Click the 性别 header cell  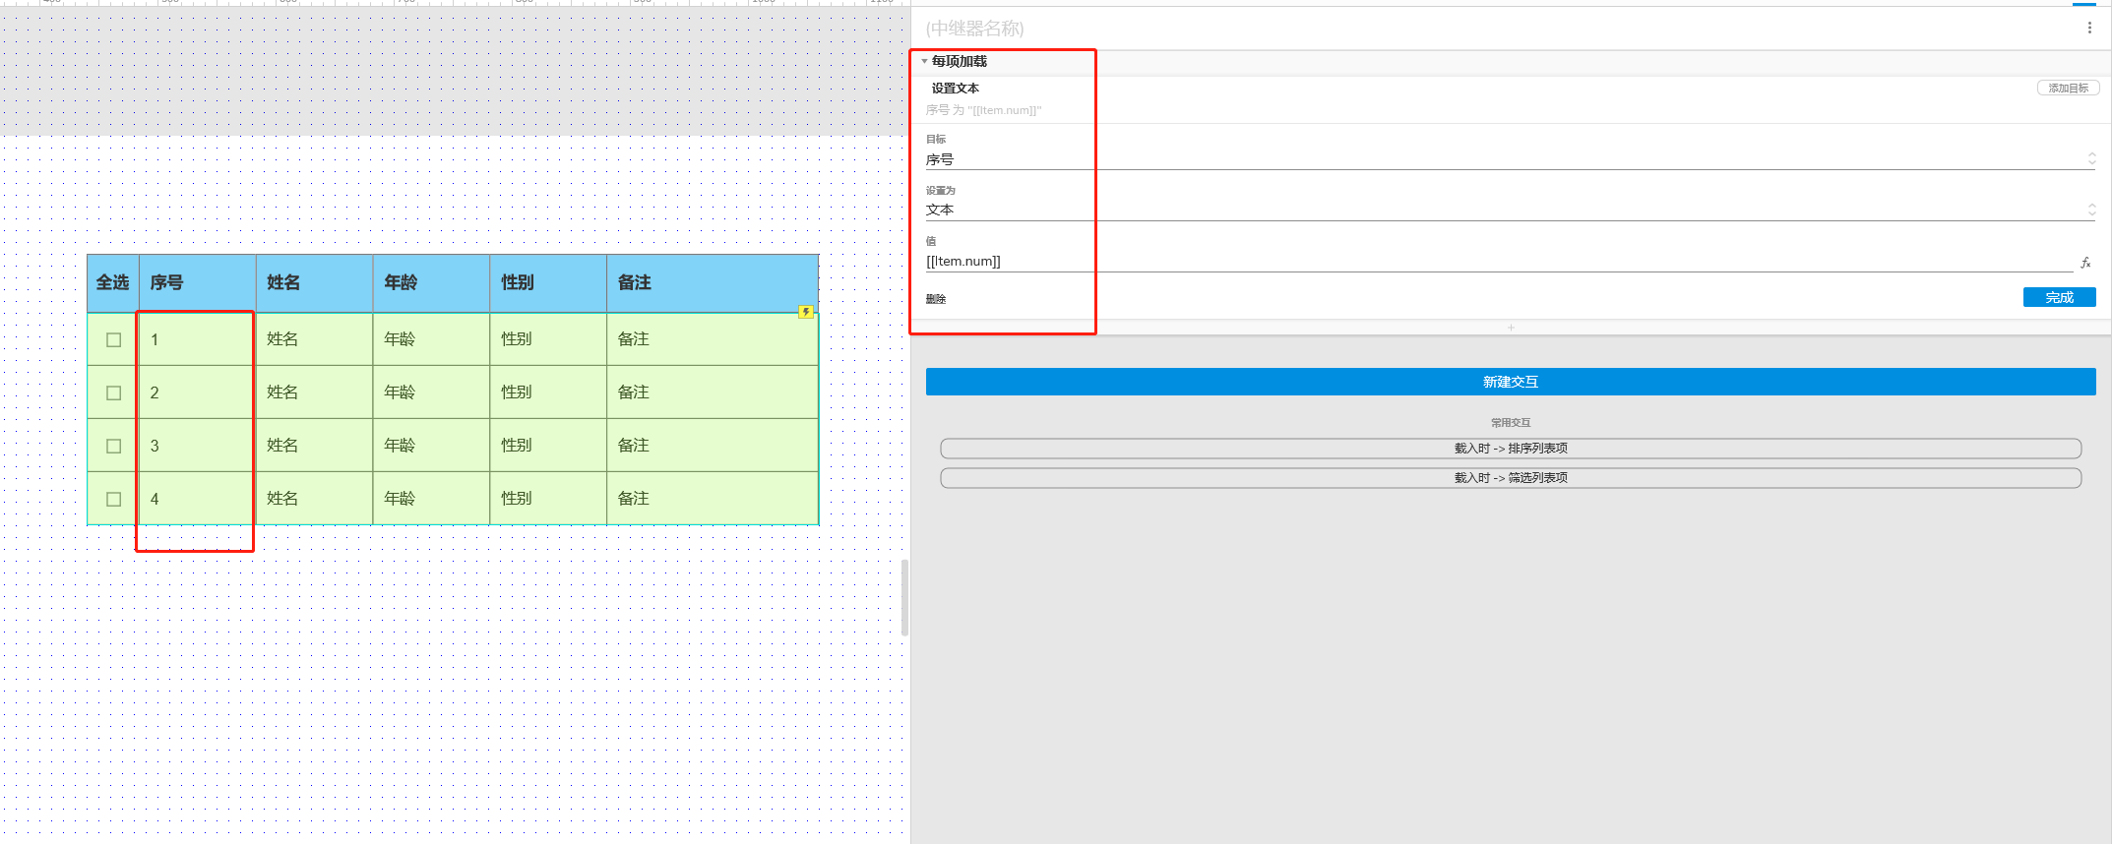pyautogui.click(x=548, y=283)
